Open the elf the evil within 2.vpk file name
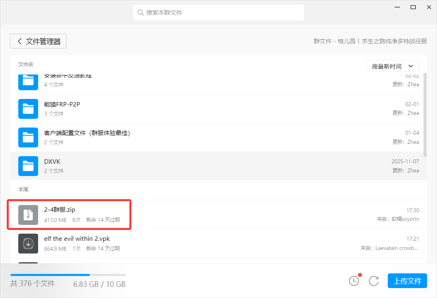This screenshot has height=298, width=437. coord(77,239)
